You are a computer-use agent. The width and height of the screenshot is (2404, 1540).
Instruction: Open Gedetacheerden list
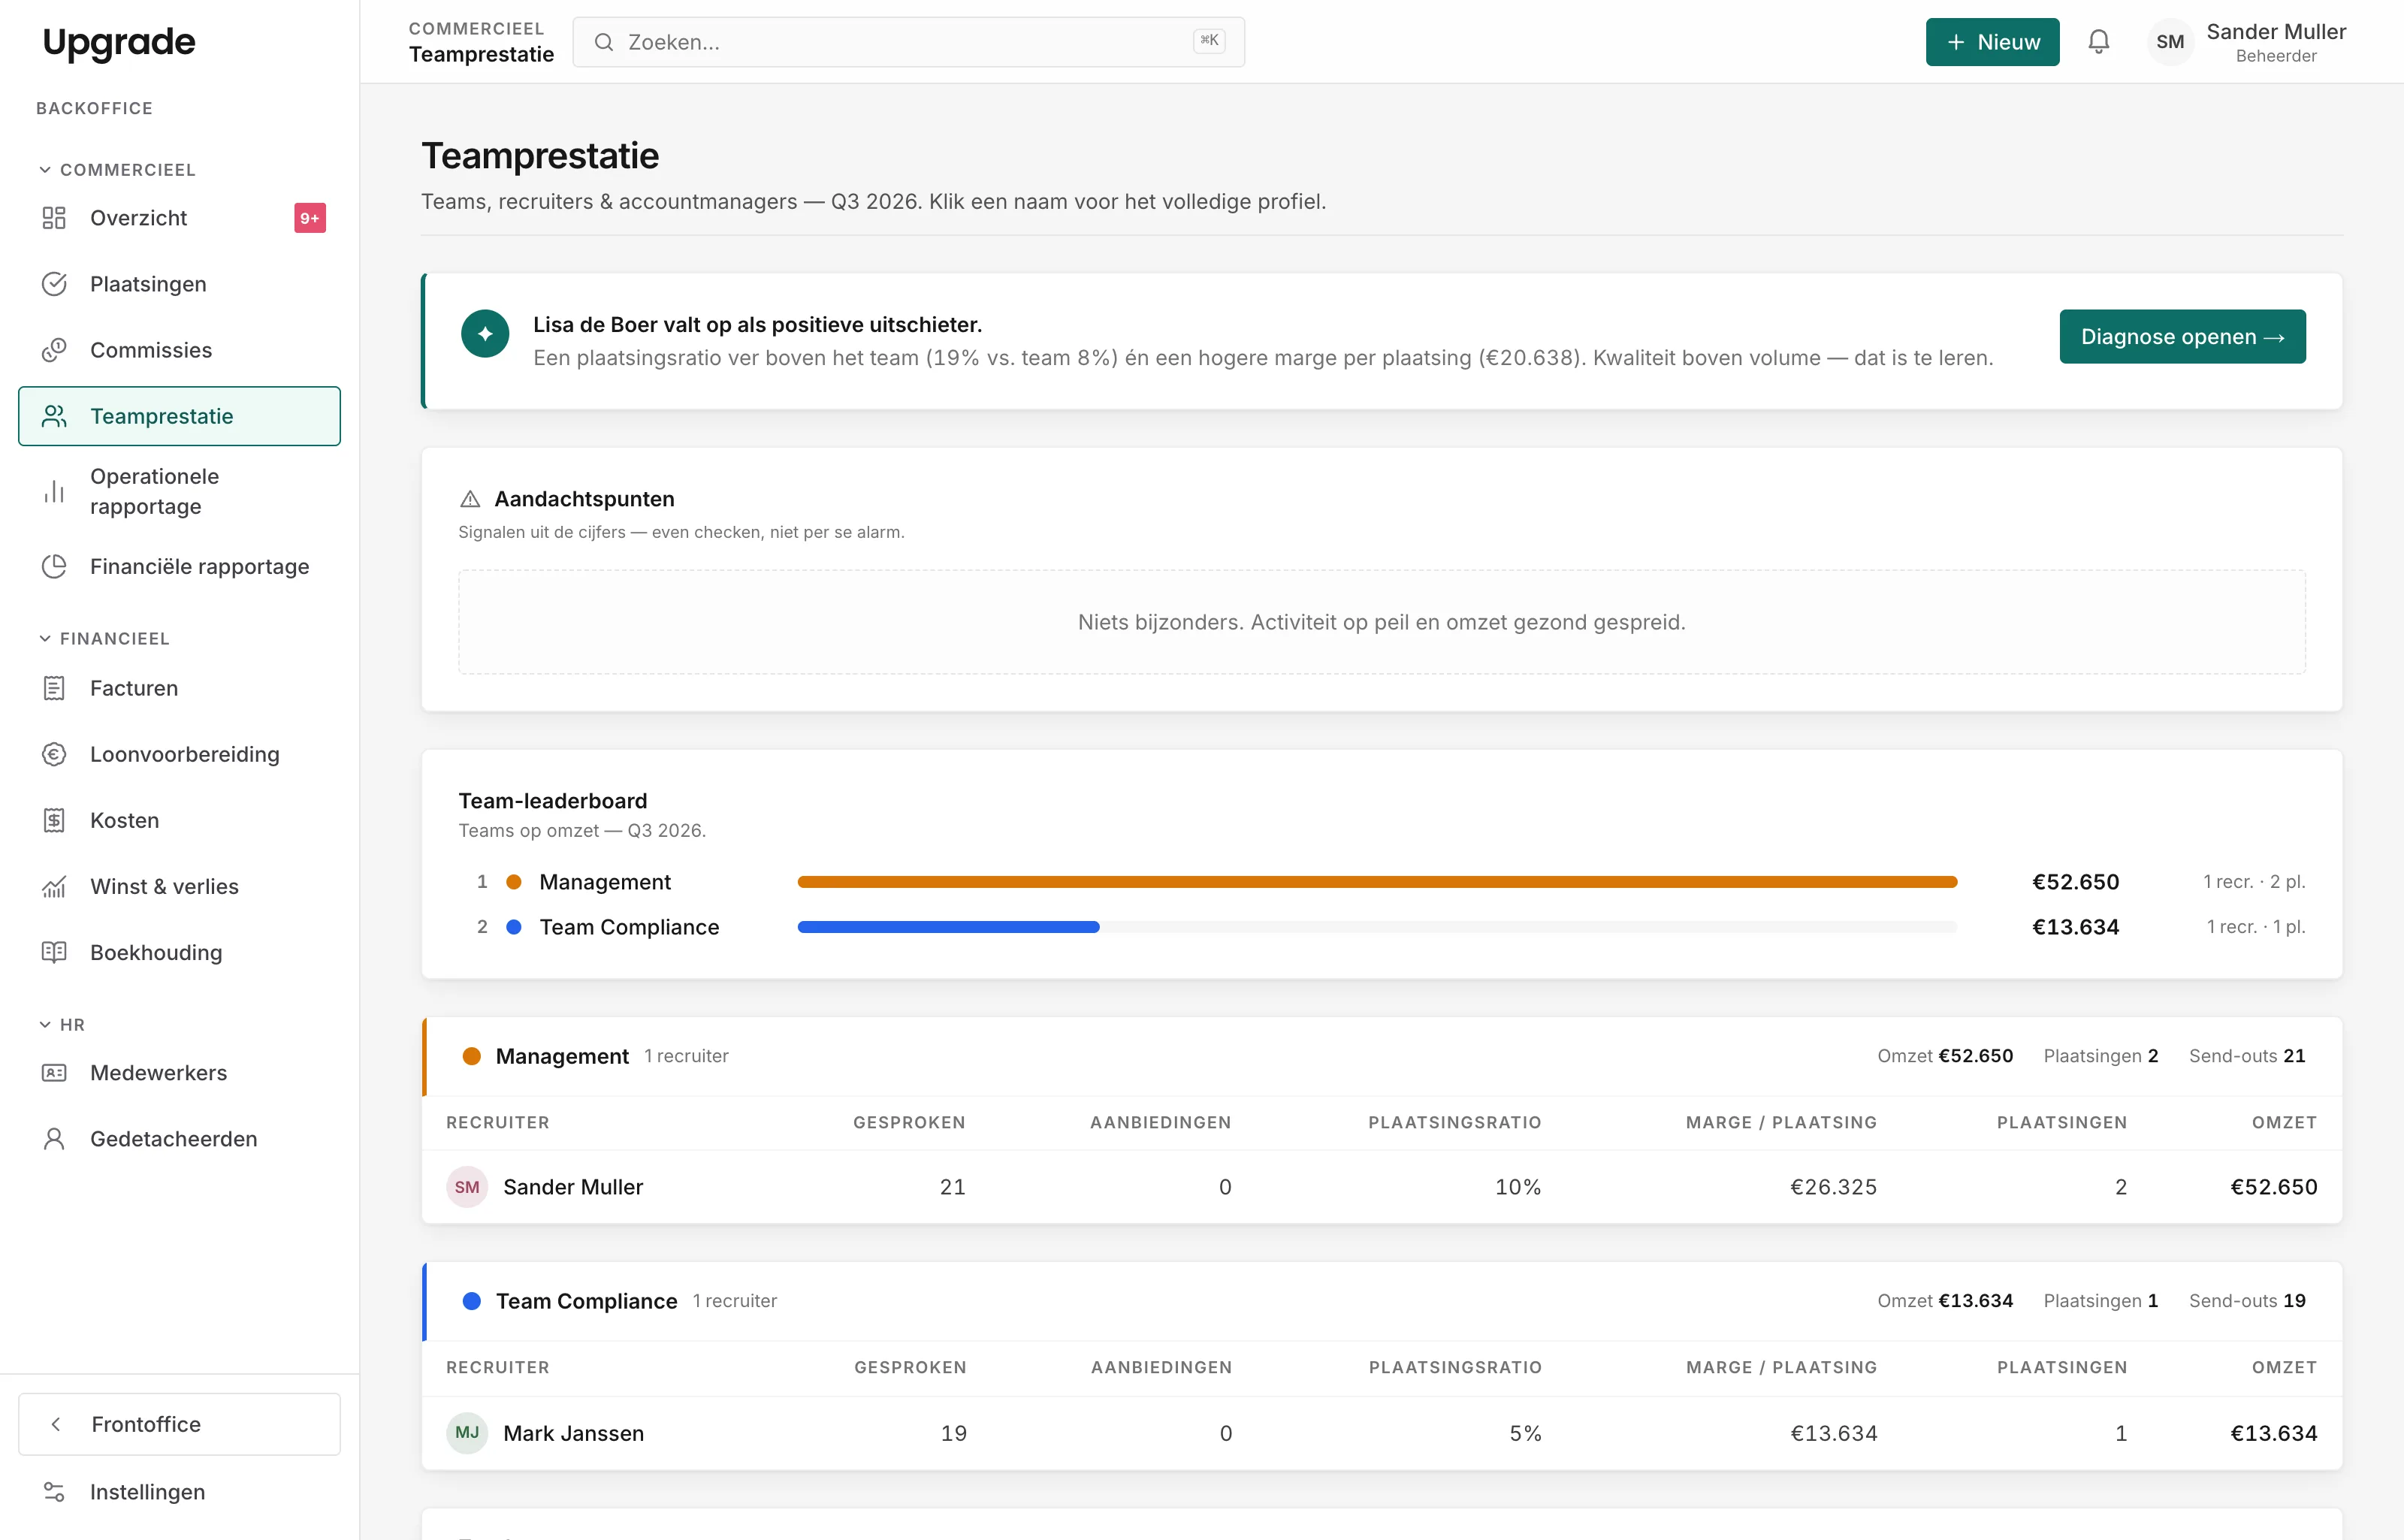(x=179, y=1138)
